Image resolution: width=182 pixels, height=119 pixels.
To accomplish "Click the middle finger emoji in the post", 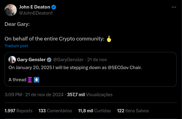I will pos(109,39).
